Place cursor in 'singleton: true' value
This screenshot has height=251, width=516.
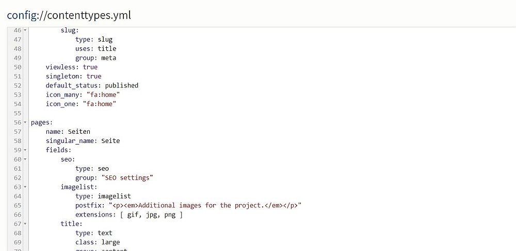pyautogui.click(x=94, y=76)
